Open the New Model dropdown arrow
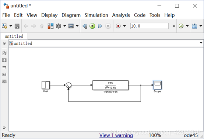 (11, 26)
